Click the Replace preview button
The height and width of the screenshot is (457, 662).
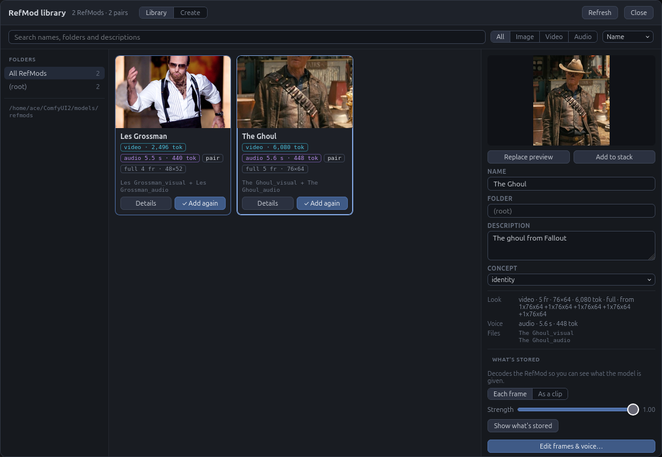(528, 157)
